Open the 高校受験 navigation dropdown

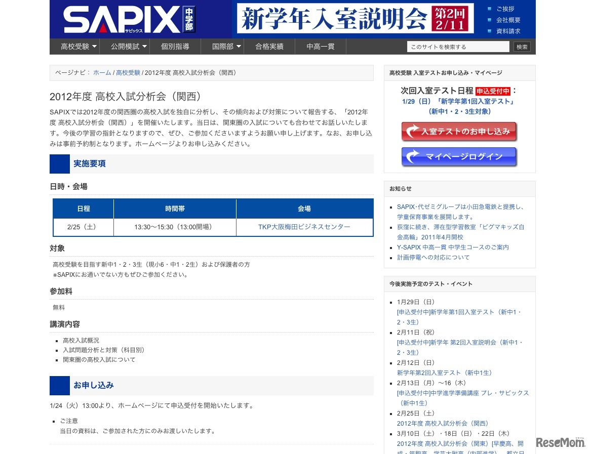tap(76, 46)
